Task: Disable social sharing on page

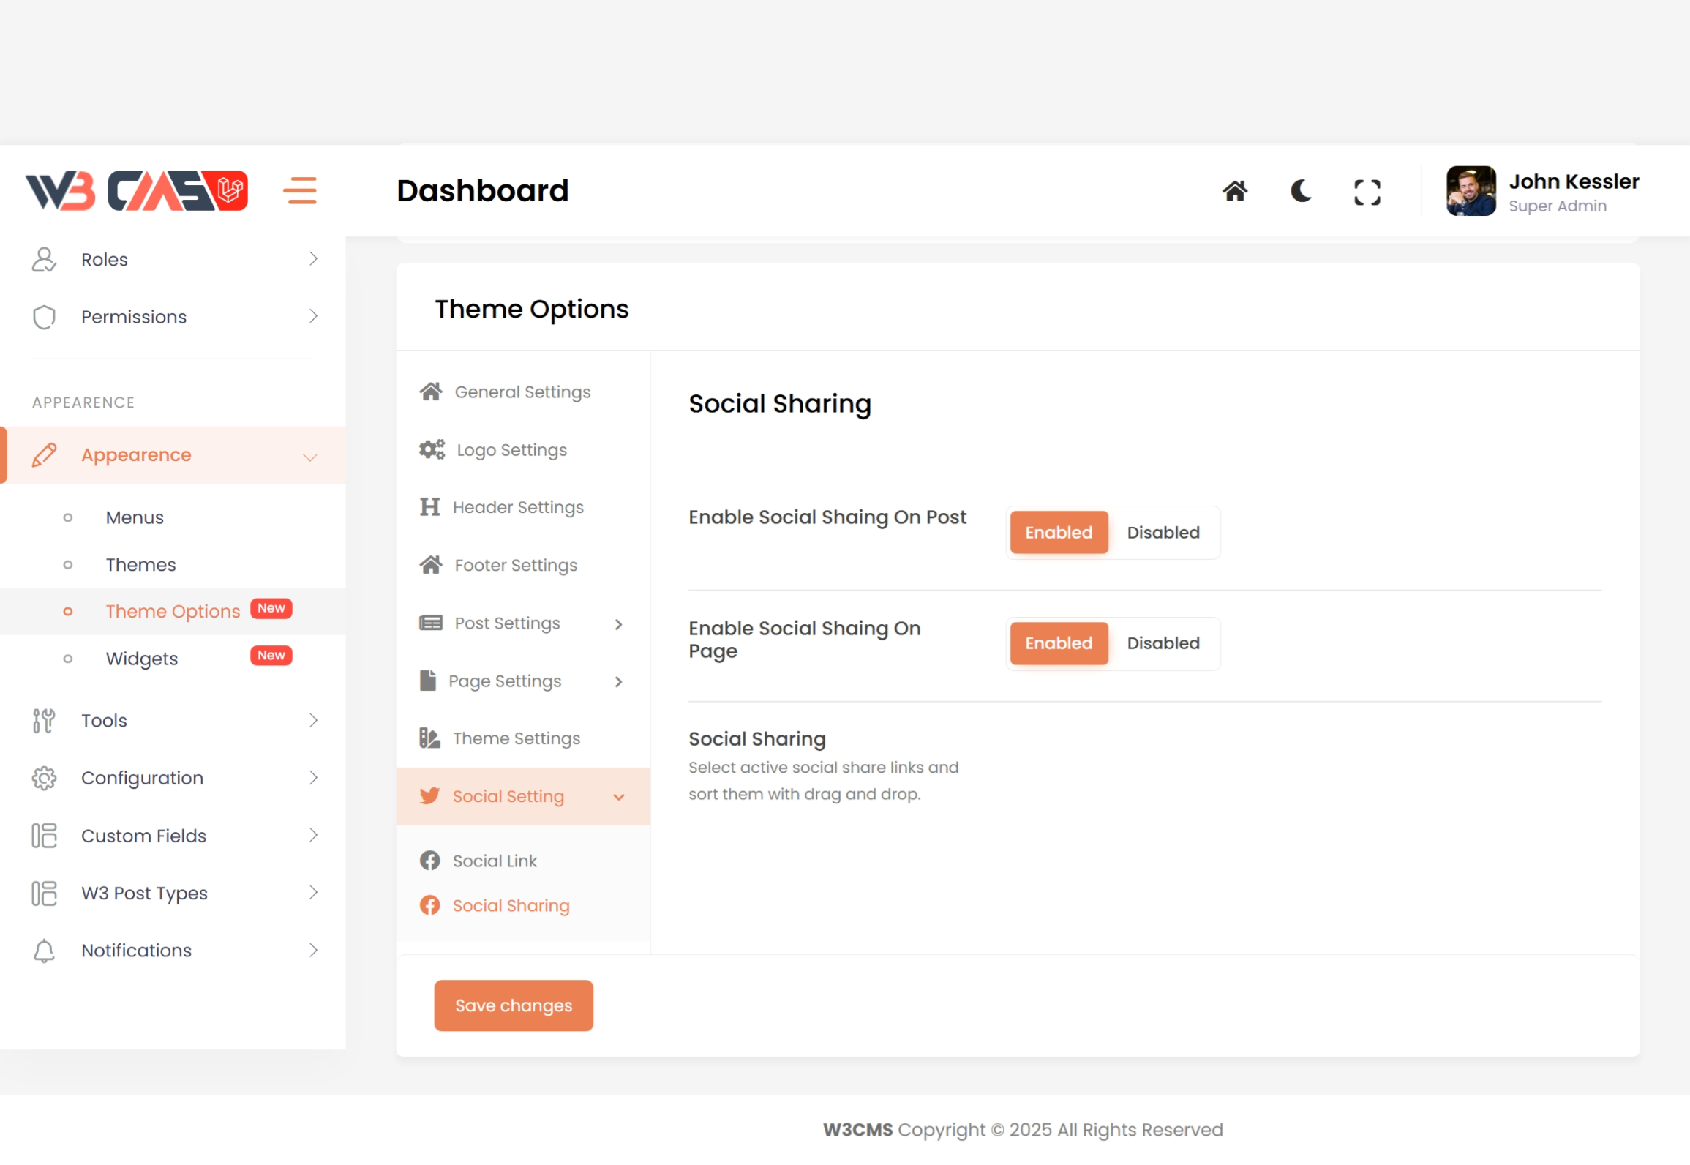Action: pos(1163,643)
